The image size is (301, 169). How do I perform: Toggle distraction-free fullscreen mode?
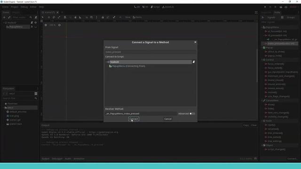[256, 13]
